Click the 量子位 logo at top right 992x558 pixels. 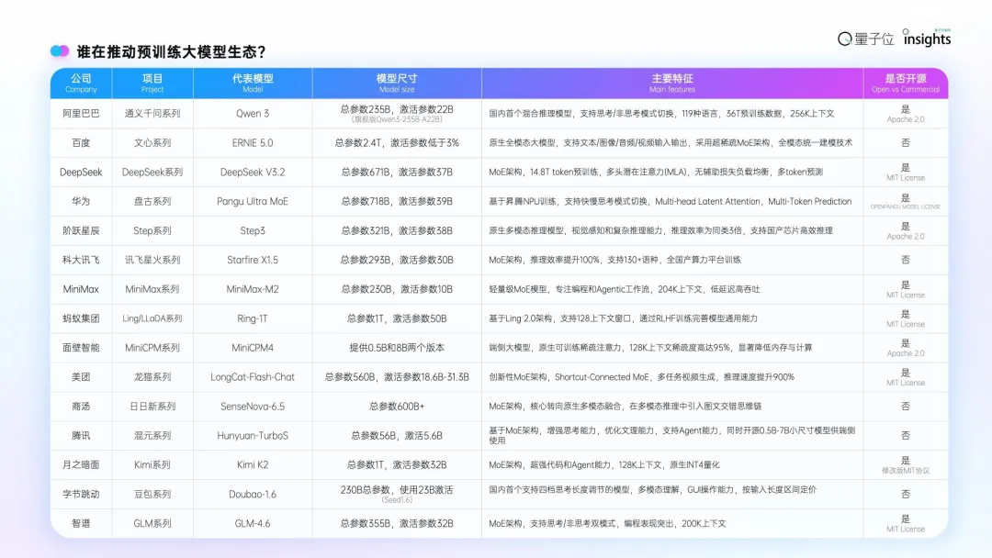tap(865, 39)
